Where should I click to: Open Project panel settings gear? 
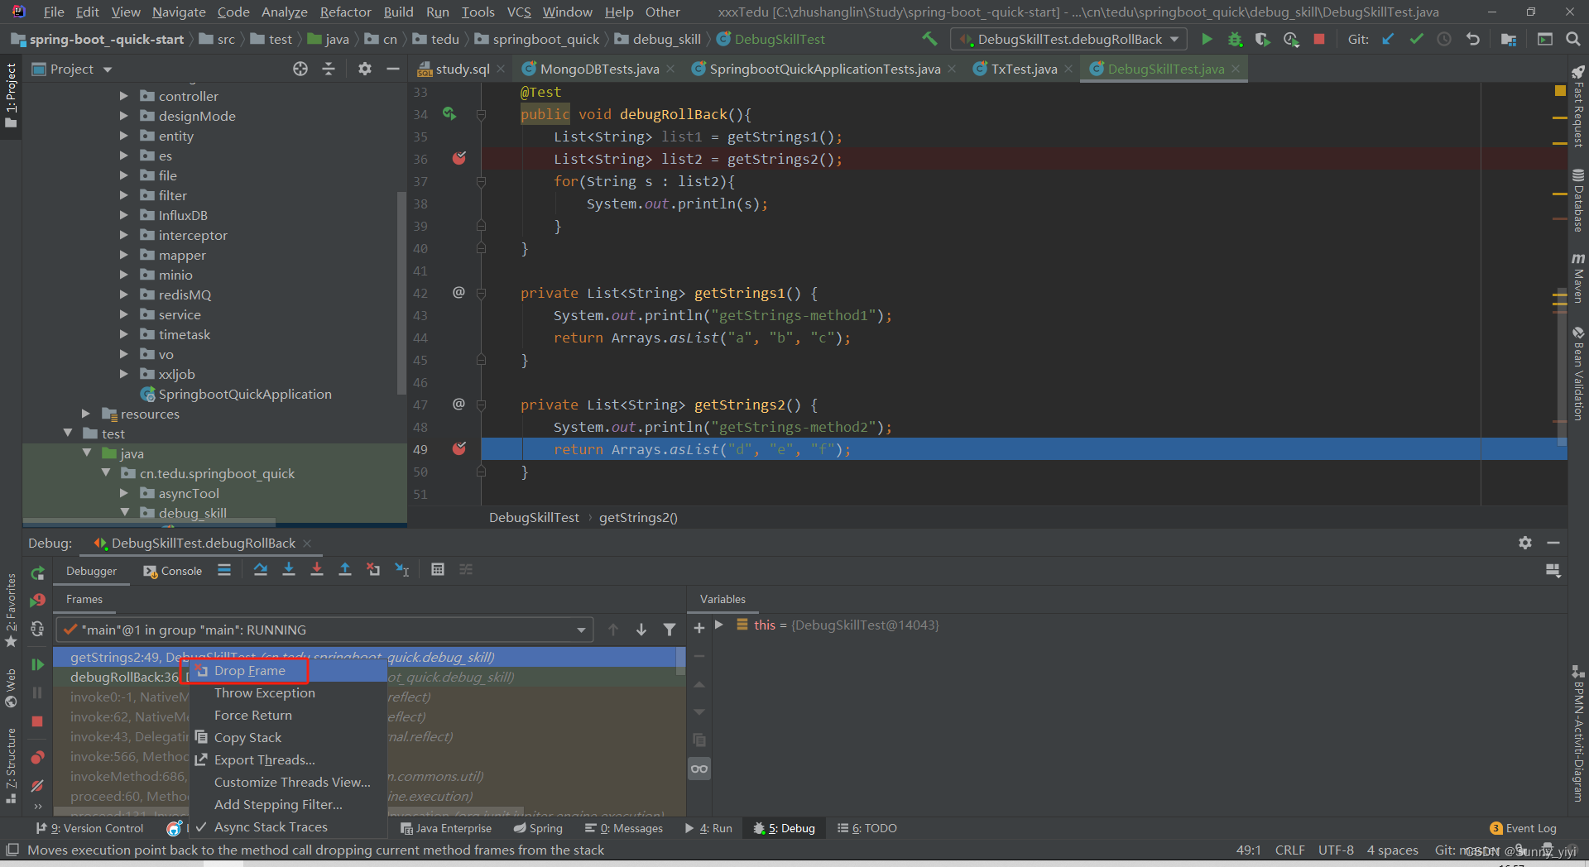coord(365,69)
